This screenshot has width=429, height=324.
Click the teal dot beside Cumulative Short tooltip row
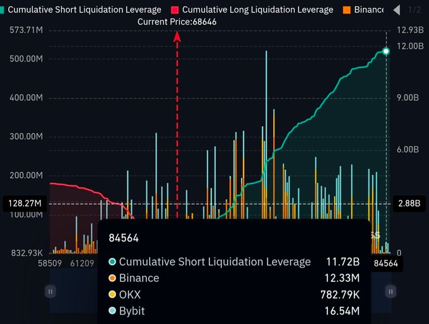[112, 262]
